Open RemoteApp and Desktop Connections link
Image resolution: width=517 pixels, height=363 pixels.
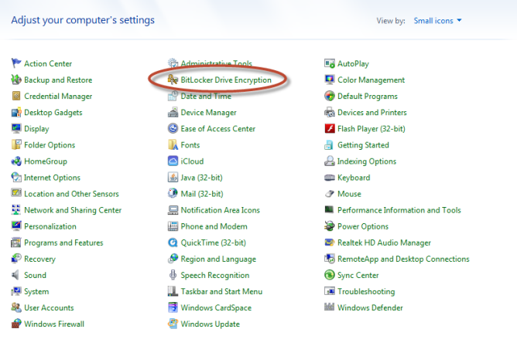(x=403, y=259)
